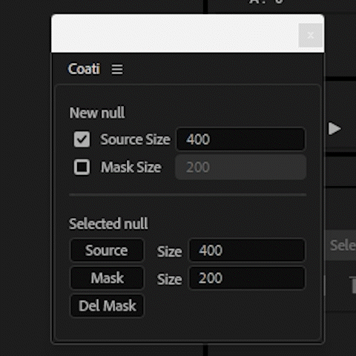Image resolution: width=356 pixels, height=356 pixels.
Task: Open the Coati panel hamburger menu
Action: click(117, 69)
